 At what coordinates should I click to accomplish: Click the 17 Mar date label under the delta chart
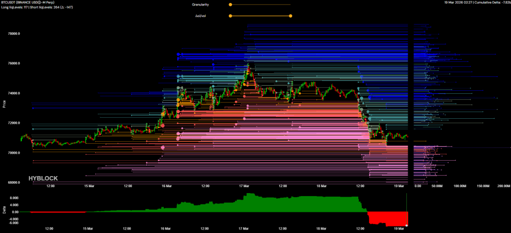244,230
